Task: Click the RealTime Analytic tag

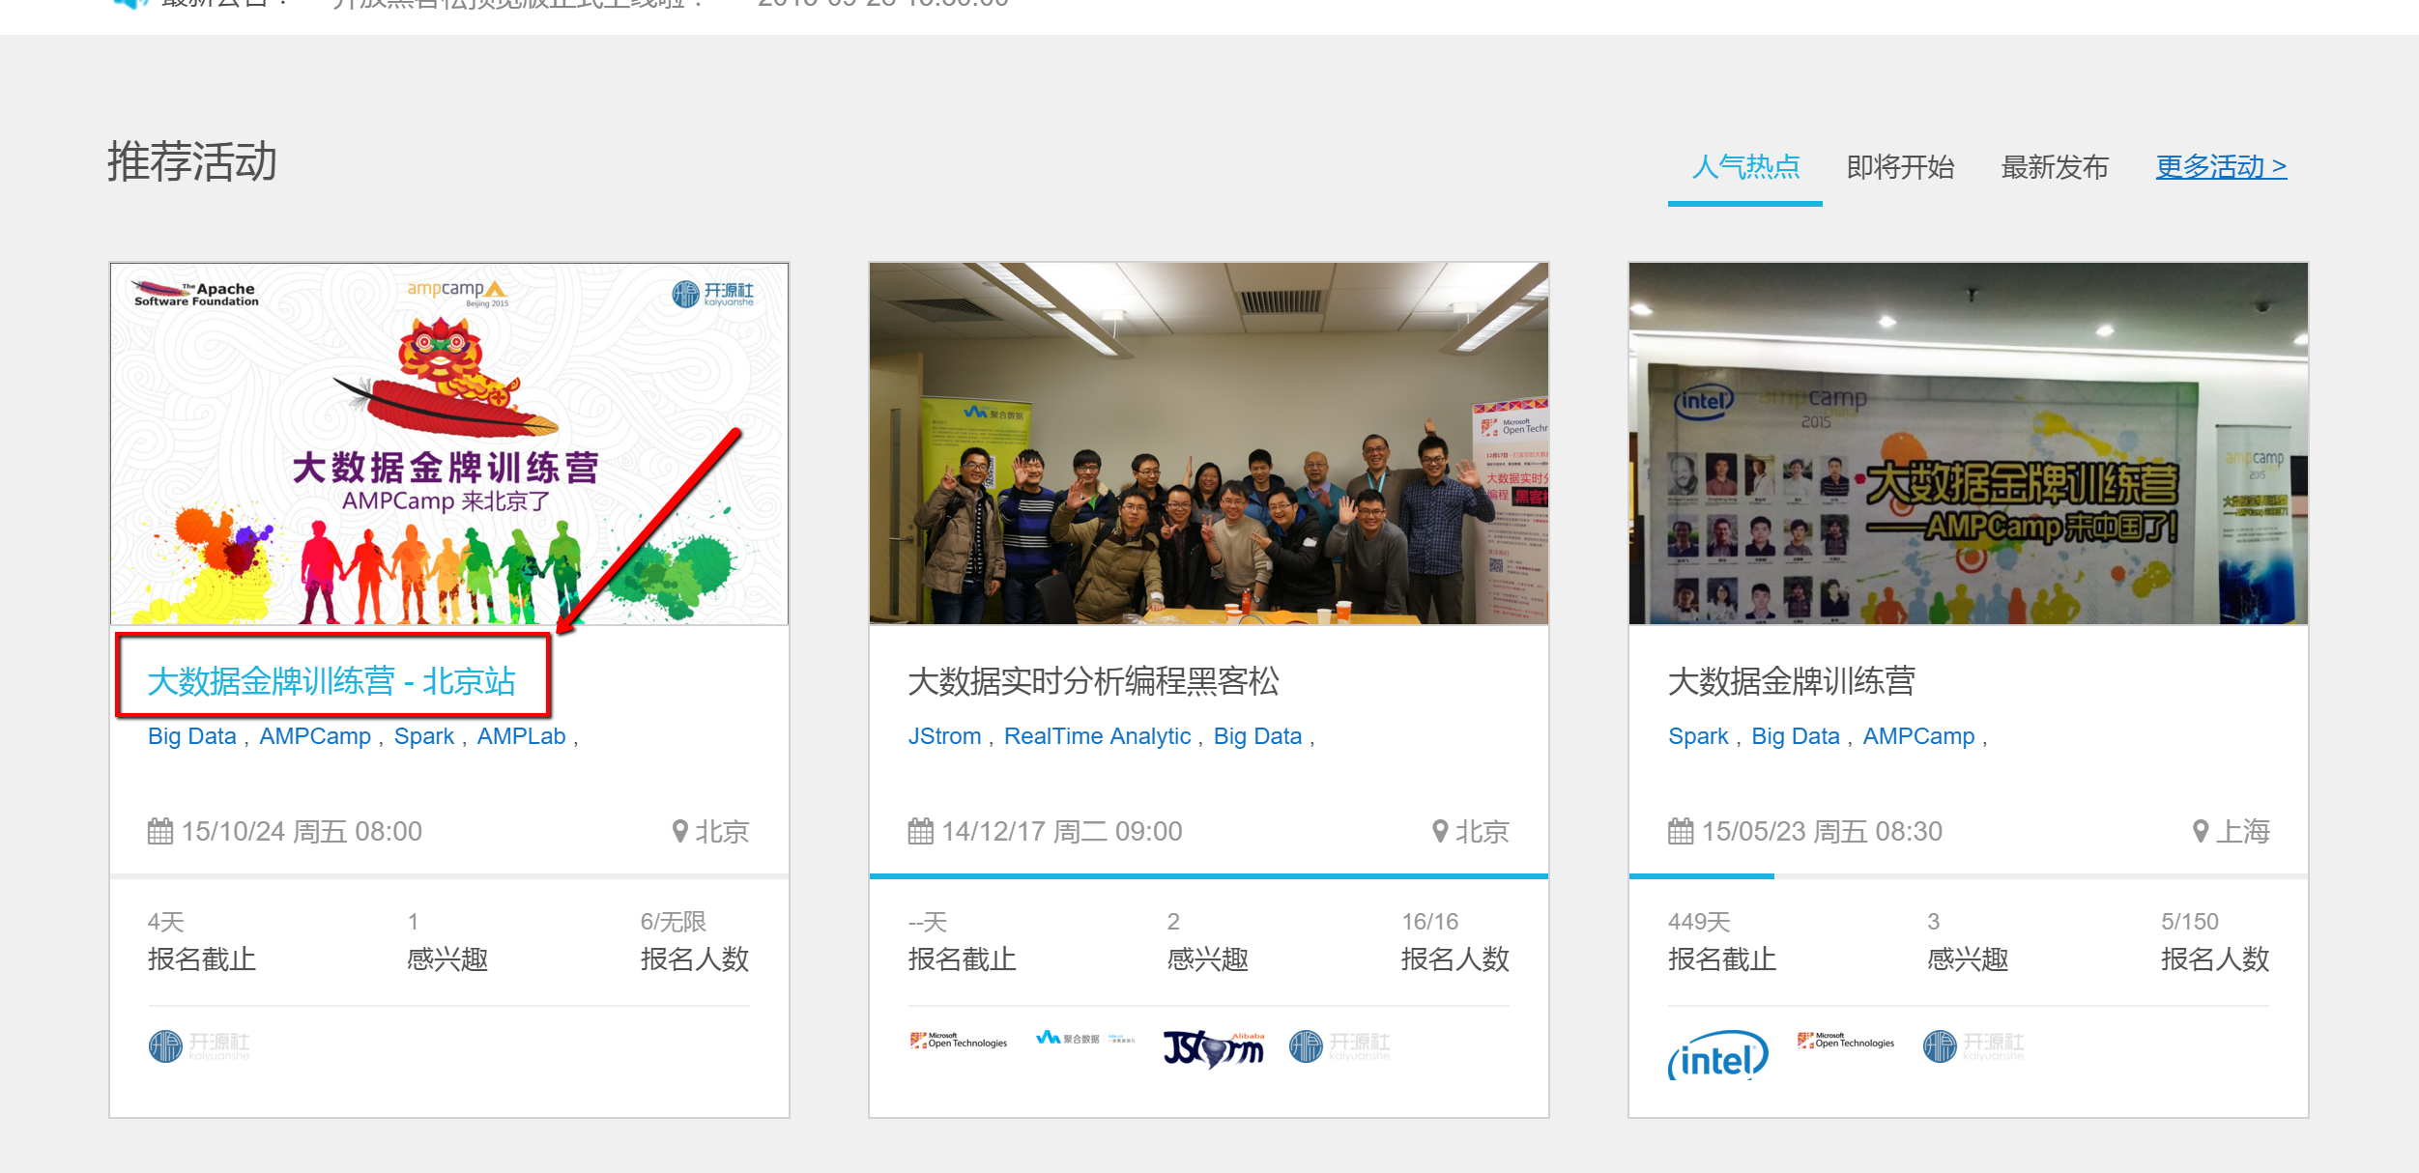Action: coord(1097,736)
